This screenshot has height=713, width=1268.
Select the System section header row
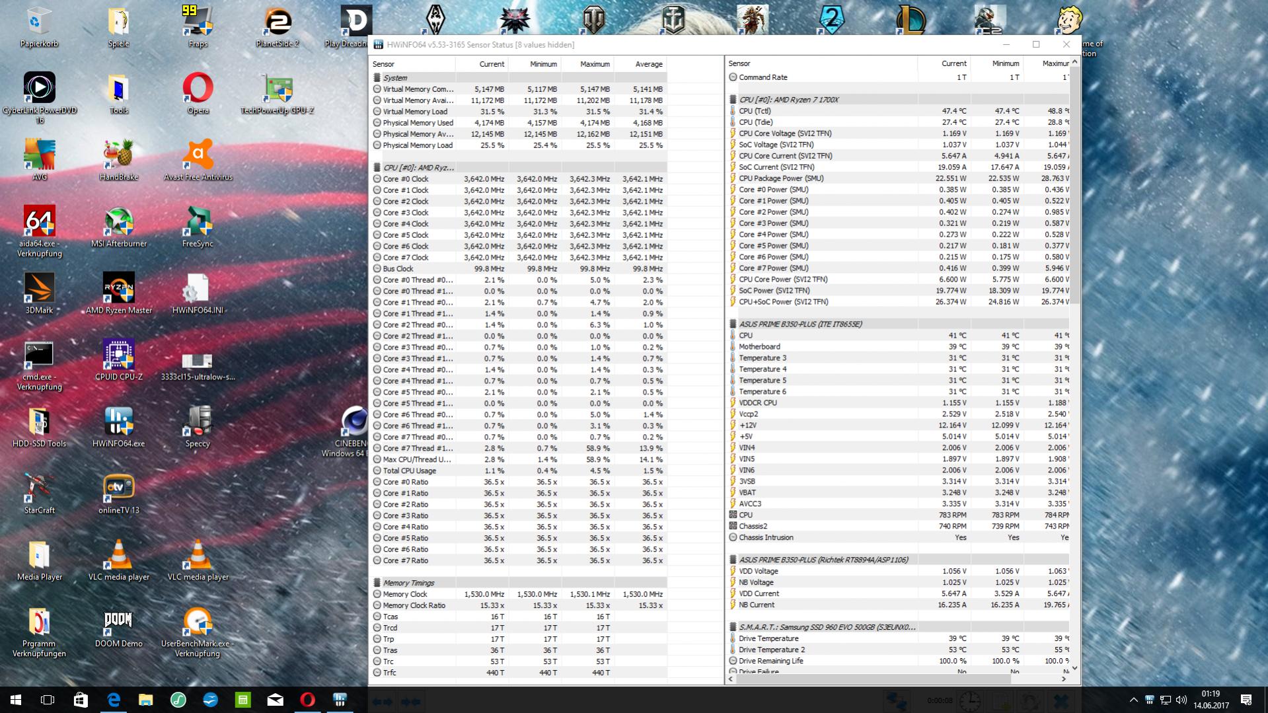[519, 78]
